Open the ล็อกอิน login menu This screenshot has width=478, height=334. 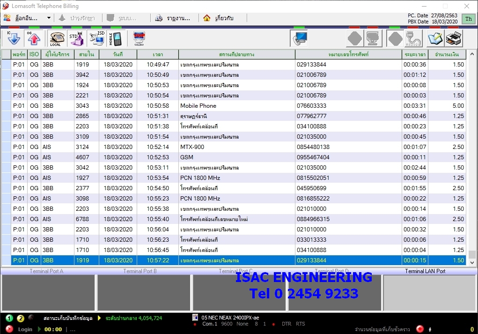tap(22, 18)
